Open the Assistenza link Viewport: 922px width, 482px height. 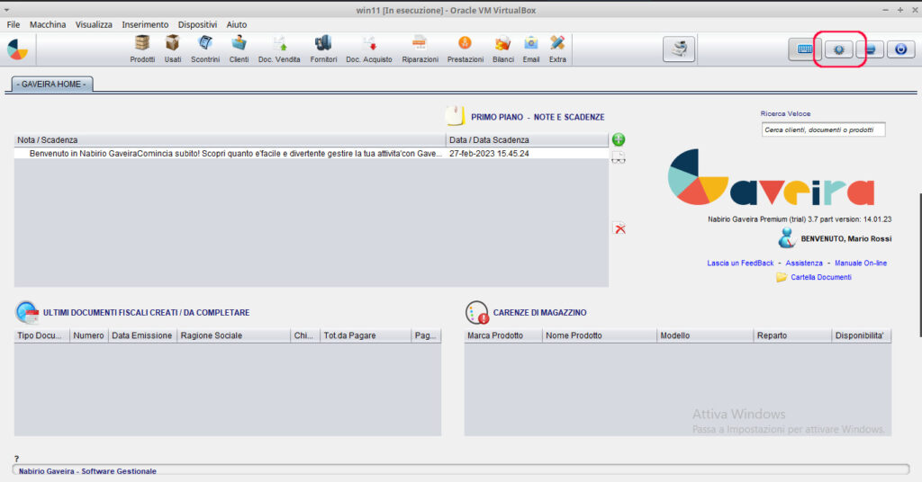[804, 263]
